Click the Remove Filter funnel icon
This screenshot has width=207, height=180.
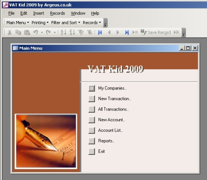(x=90, y=32)
